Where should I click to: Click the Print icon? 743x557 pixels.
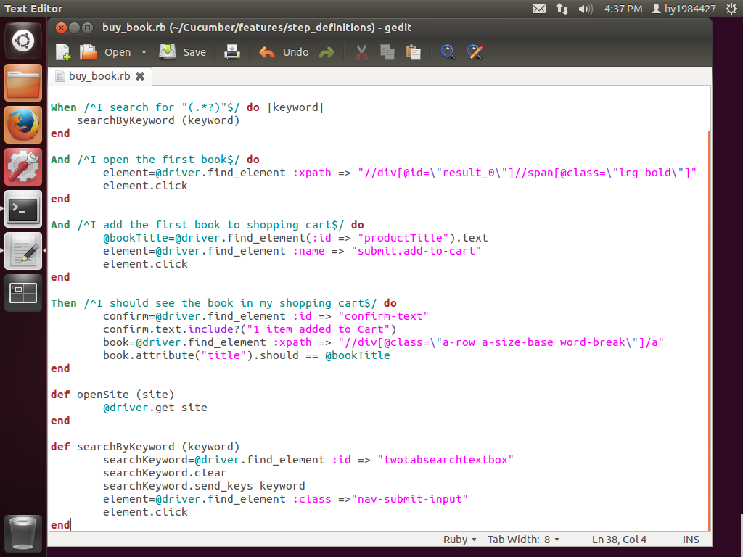[x=231, y=52]
